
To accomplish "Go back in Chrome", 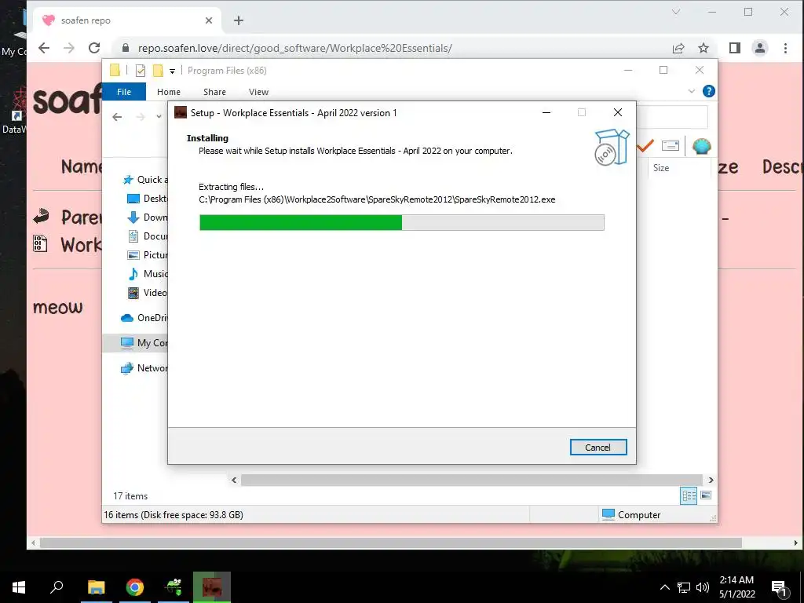I will point(44,48).
